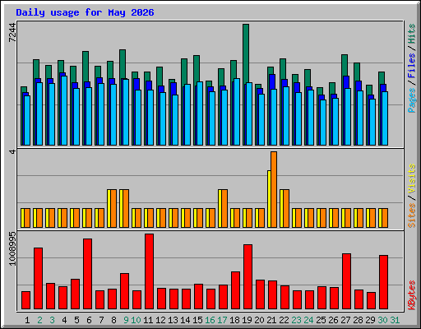The image size is (421, 329).
Task: Click green day label 16
Action: pos(210,320)
